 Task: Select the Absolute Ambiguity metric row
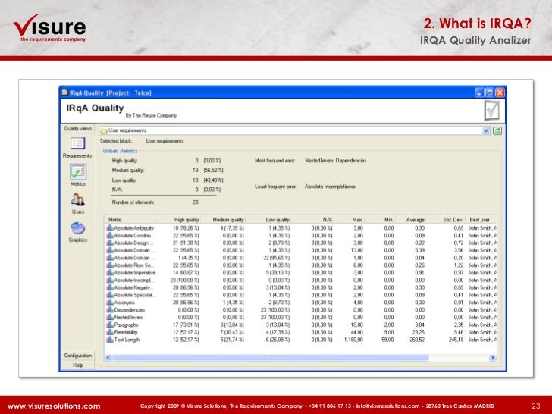coord(300,228)
